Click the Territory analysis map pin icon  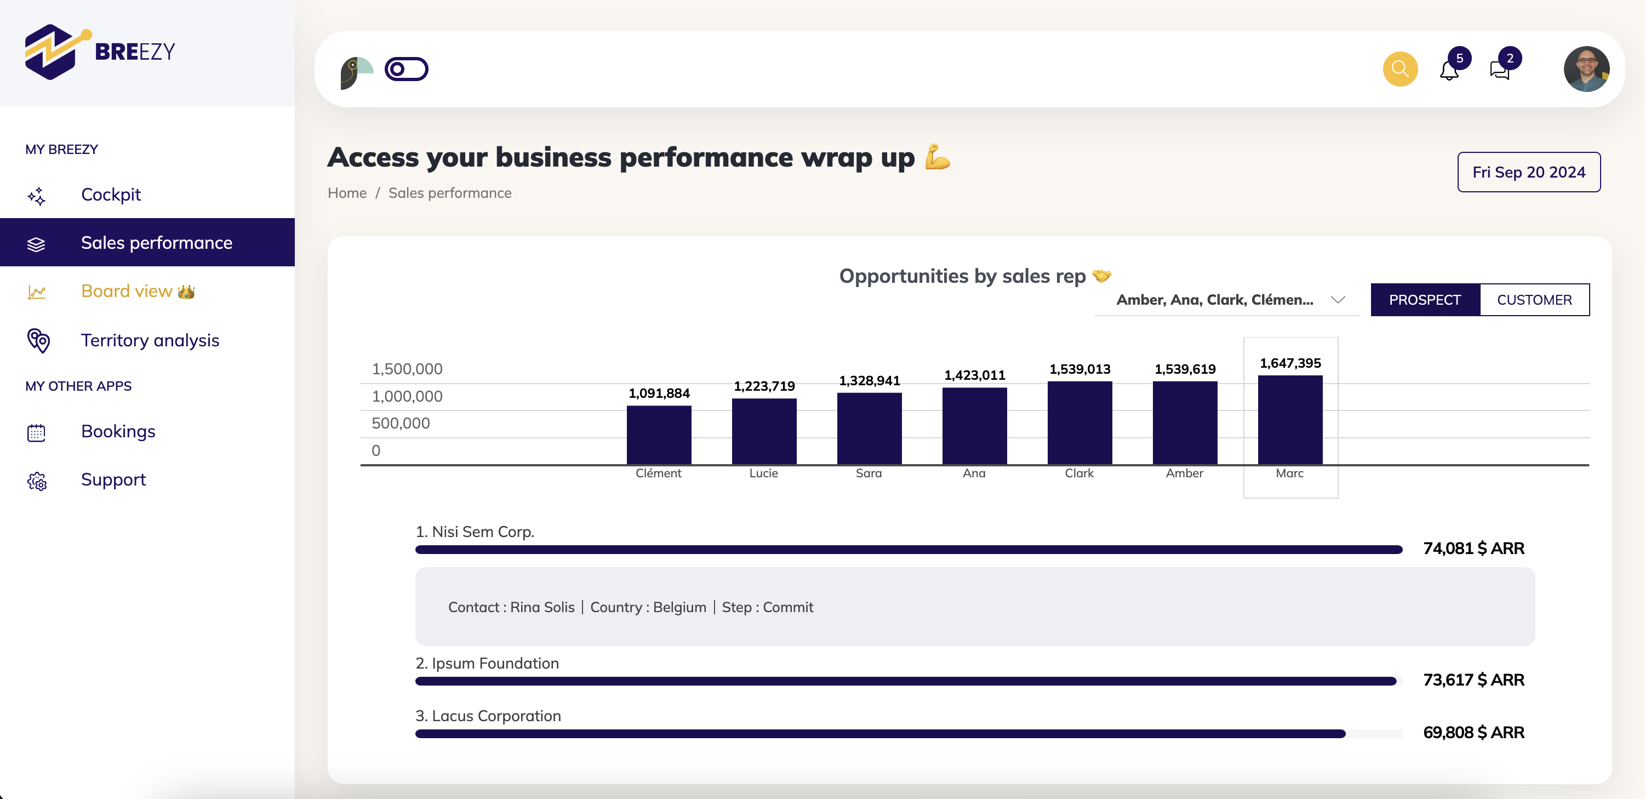(38, 340)
